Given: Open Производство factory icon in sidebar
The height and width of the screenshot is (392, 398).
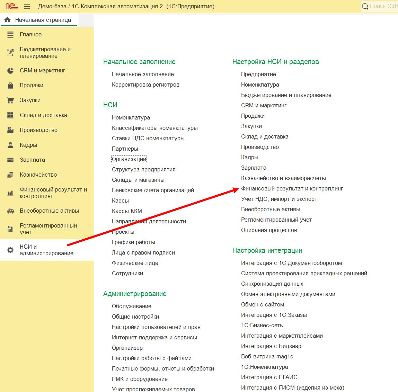Looking at the screenshot, I should (10, 130).
